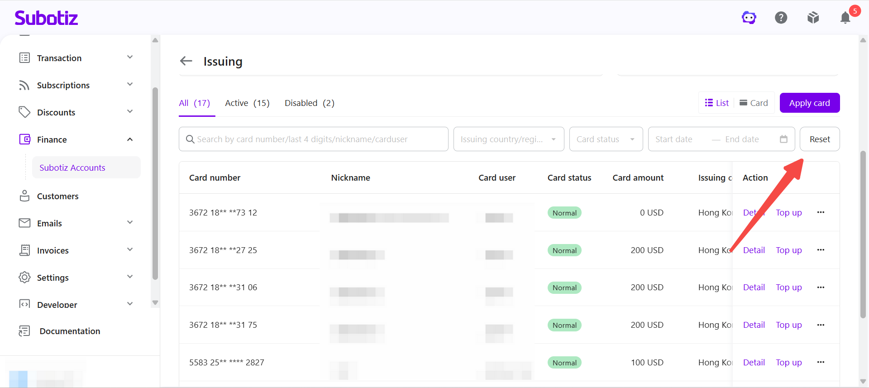Image resolution: width=869 pixels, height=388 pixels.
Task: Click the sidebar scrollbar thumb
Action: pos(155,183)
